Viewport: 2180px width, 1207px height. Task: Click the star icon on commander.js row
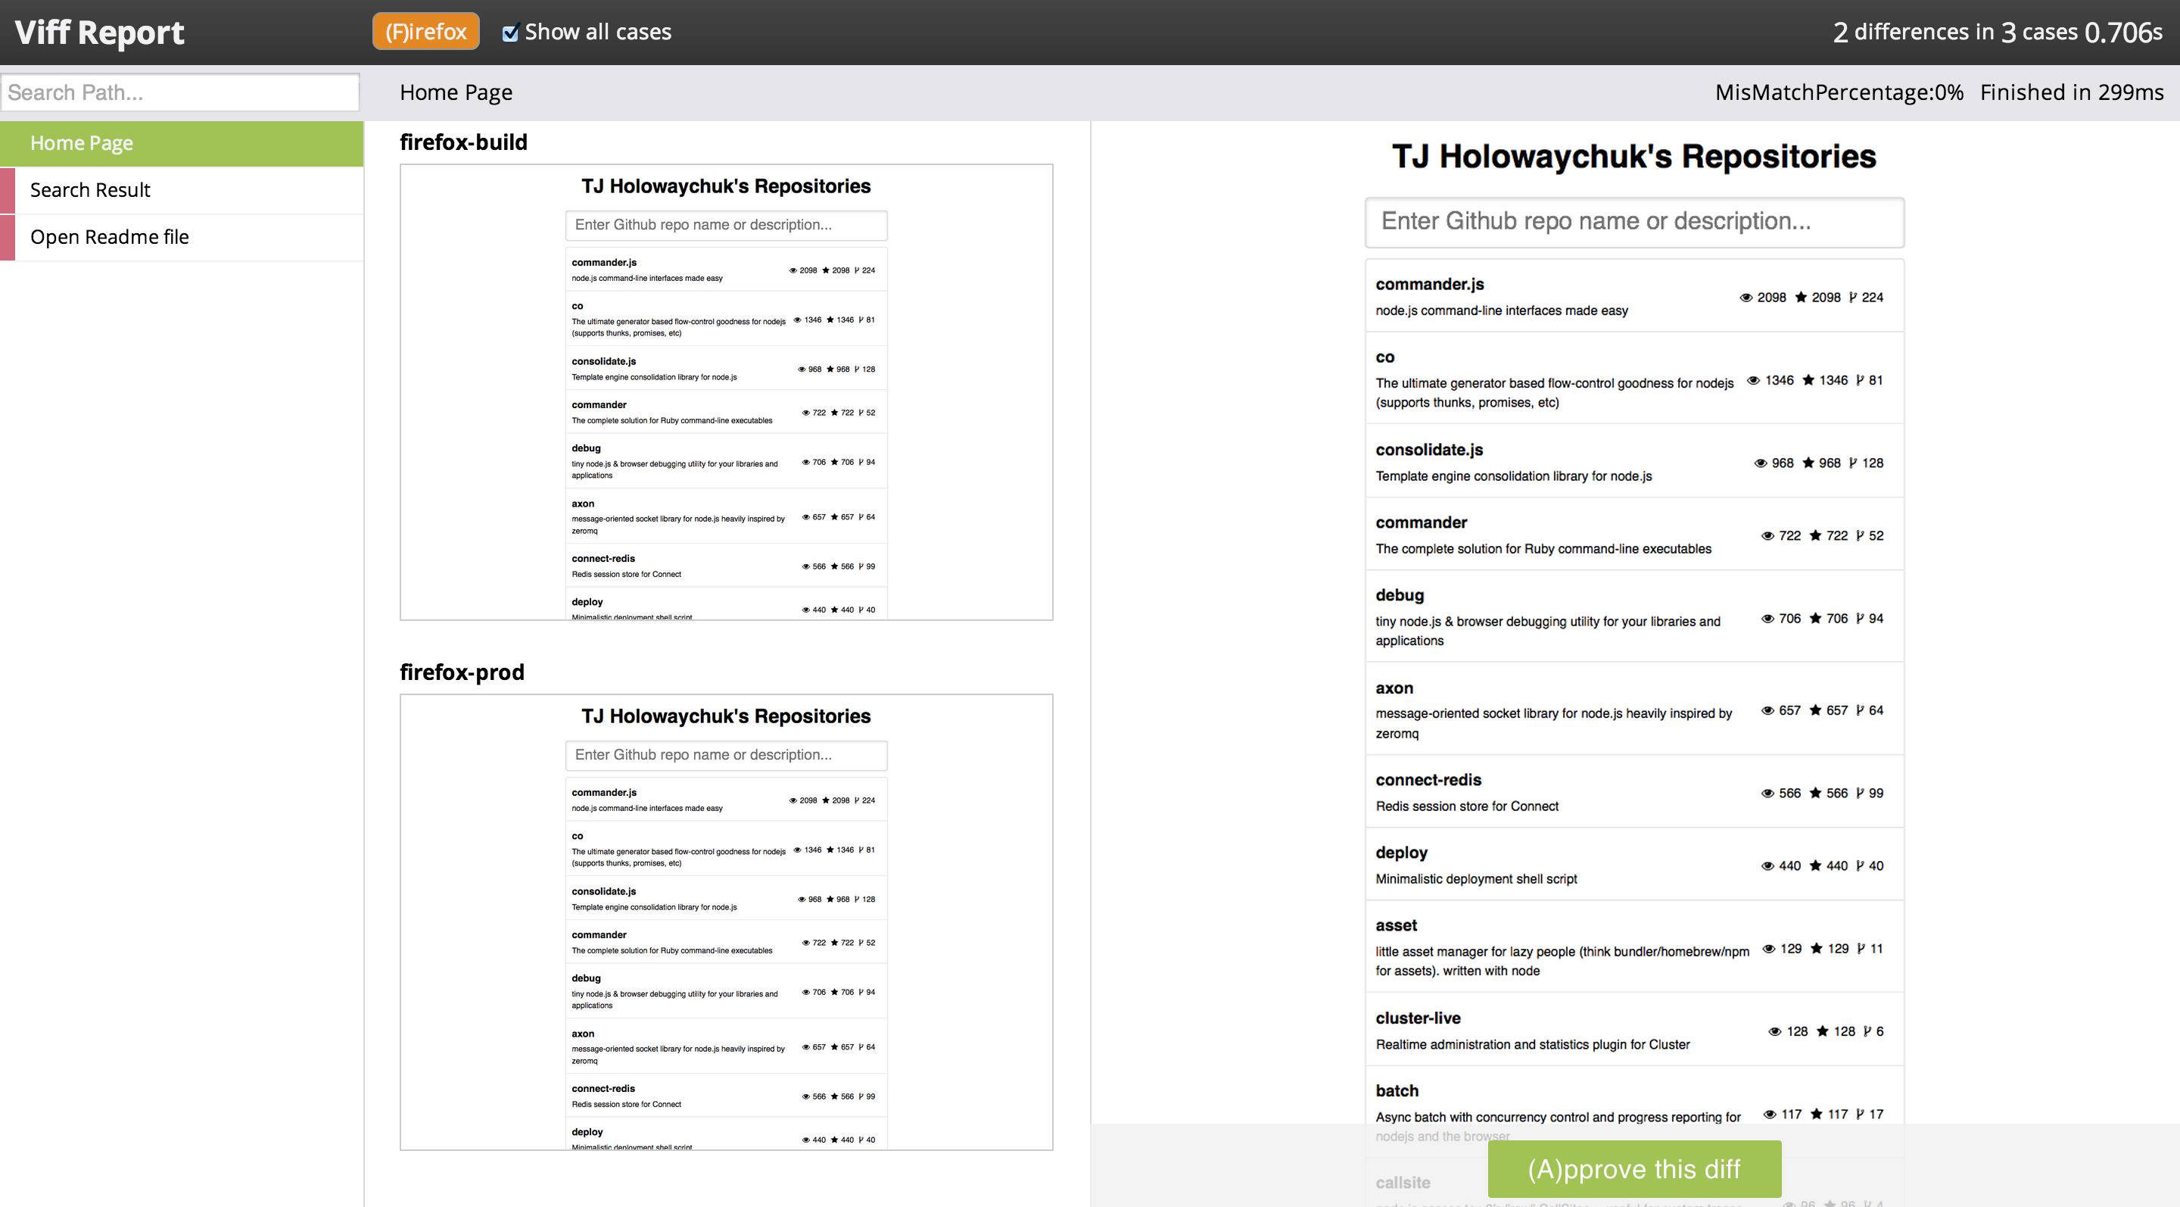tap(1801, 297)
